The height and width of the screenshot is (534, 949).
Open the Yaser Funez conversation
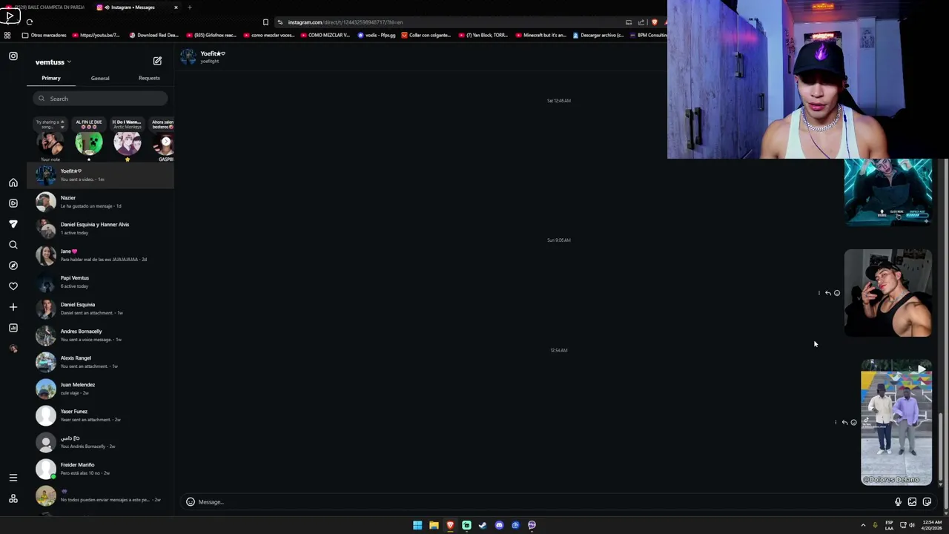coord(101,415)
